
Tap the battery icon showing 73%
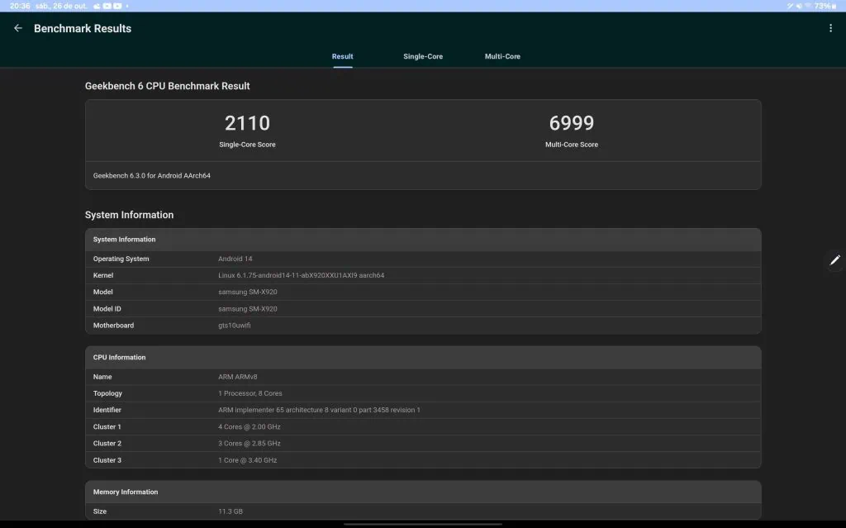pyautogui.click(x=834, y=6)
